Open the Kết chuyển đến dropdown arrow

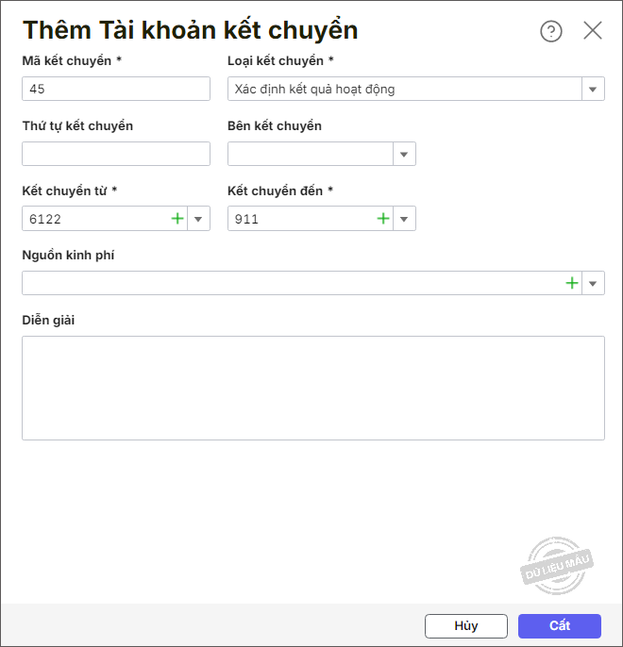404,219
